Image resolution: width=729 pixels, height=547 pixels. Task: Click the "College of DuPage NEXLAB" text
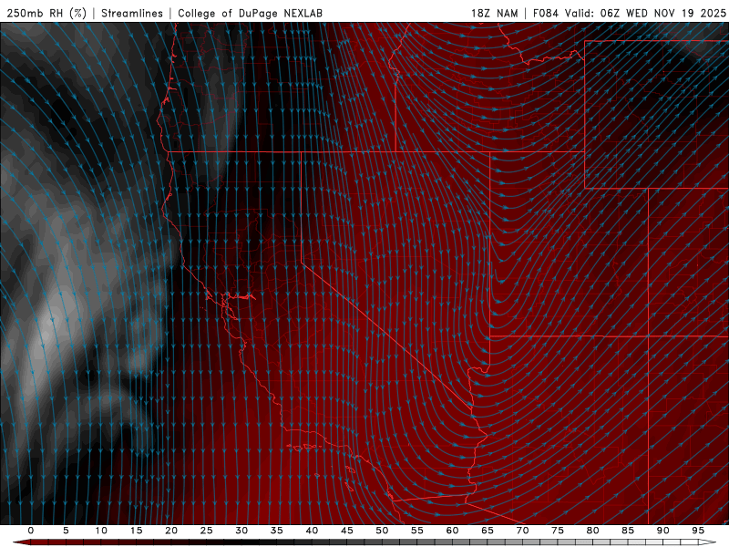point(250,13)
